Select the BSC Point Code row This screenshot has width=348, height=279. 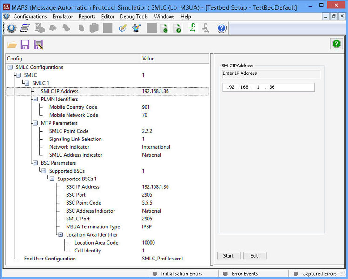(x=107, y=203)
